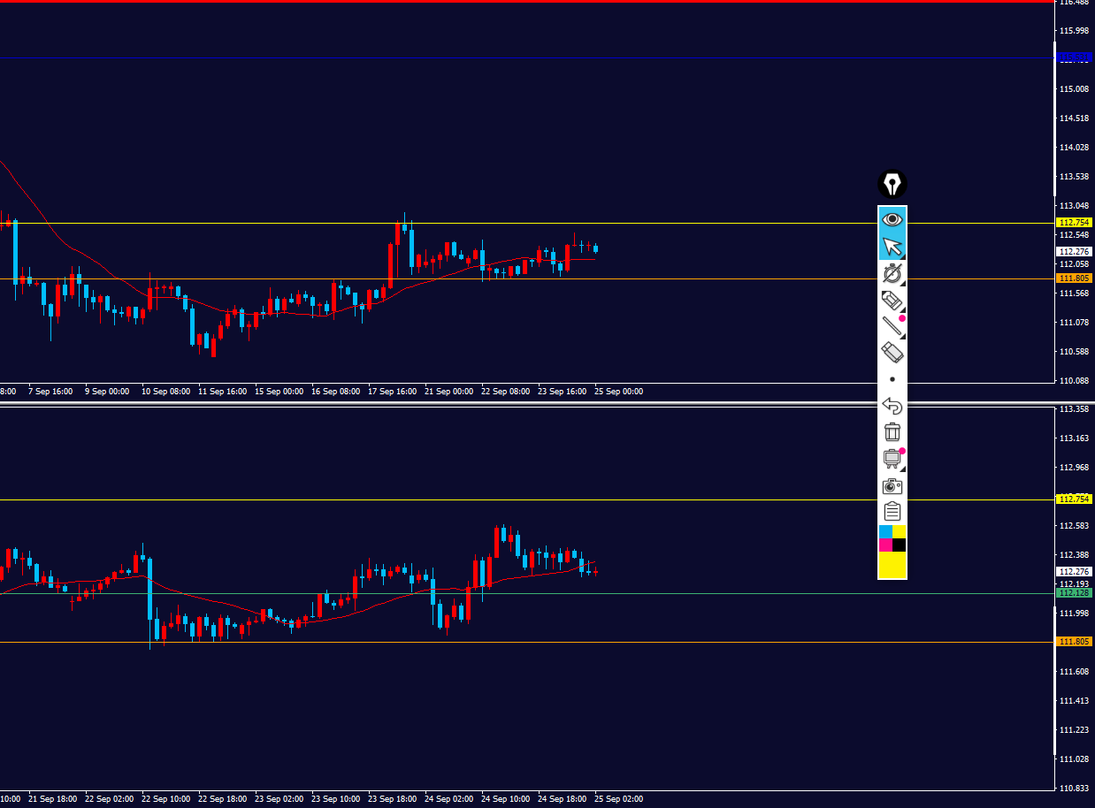Select the eraser tool
This screenshot has height=808, width=1095.
[892, 353]
